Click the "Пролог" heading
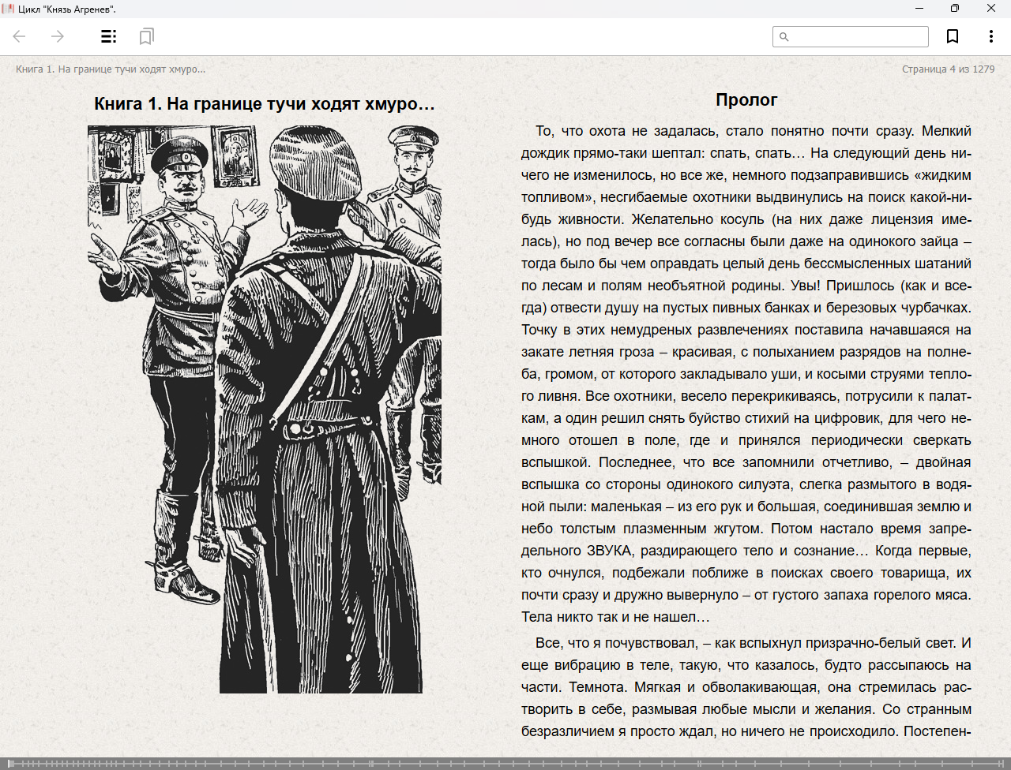Screen dimensions: 1011x770 pyautogui.click(x=746, y=100)
